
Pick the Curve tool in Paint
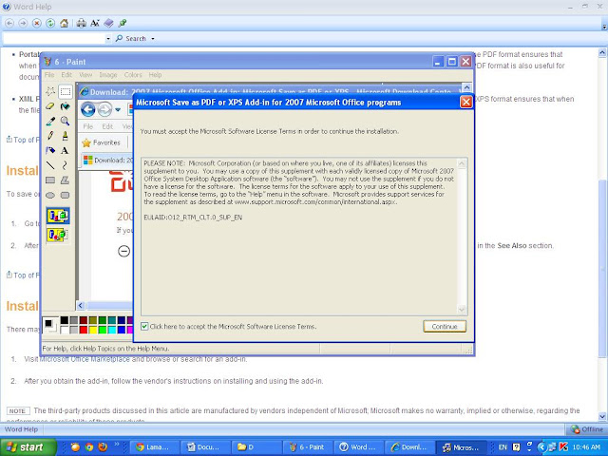pos(66,165)
